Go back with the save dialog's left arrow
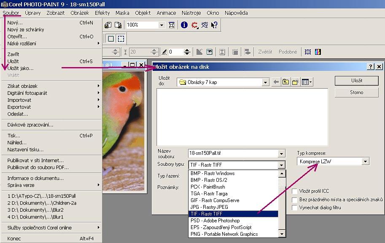The image size is (385, 243). click(276, 82)
